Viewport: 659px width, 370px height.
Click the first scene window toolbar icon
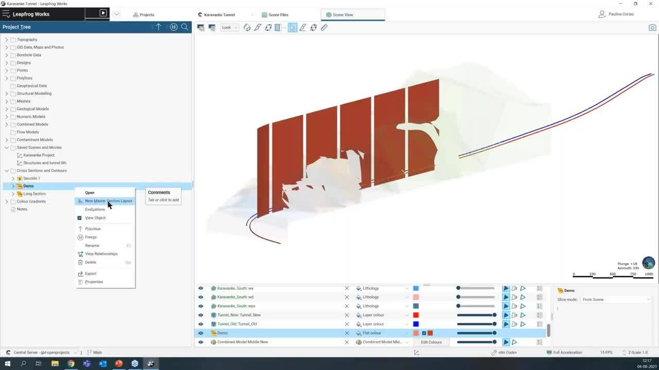click(x=201, y=27)
